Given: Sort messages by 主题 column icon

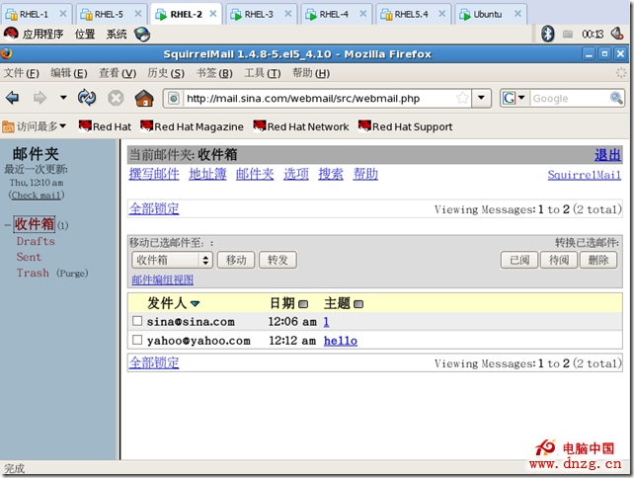Looking at the screenshot, I should [358, 304].
